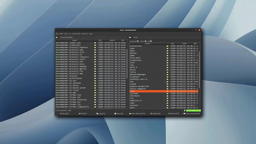Click the green free space bar
Image resolution: width=256 pixels, height=144 pixels.
(193, 110)
